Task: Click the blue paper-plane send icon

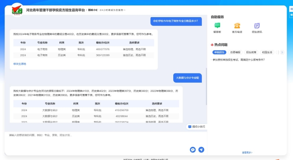Action: tap(201, 150)
